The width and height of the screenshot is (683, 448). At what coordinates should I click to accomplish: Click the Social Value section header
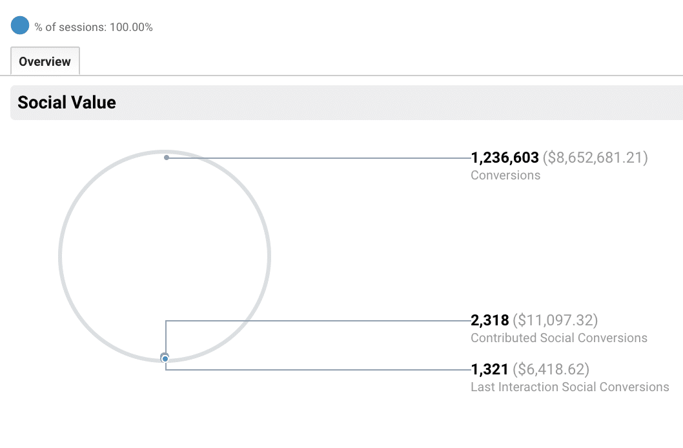(67, 103)
